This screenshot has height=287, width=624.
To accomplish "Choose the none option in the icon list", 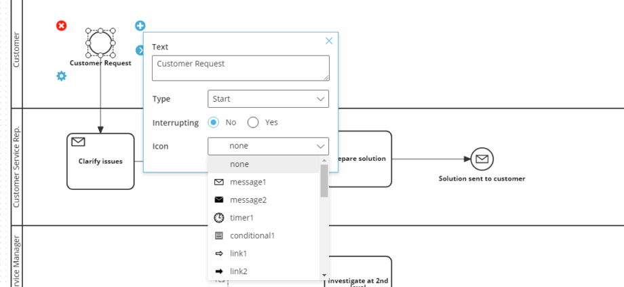I will pos(239,164).
